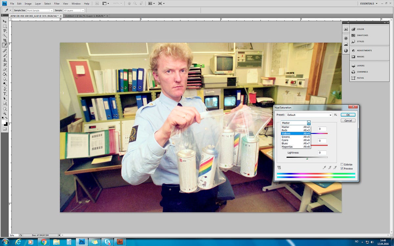Open Skype from the taskbar
This screenshot has width=394, height=246.
click(x=107, y=242)
